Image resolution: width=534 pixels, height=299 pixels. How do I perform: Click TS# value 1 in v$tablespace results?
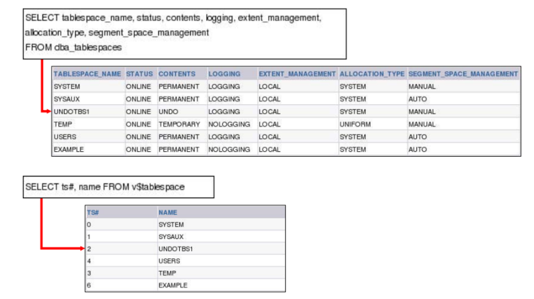click(89, 236)
